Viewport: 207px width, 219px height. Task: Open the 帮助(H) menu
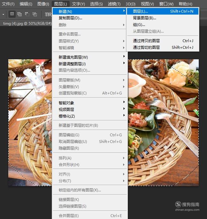click(x=185, y=4)
